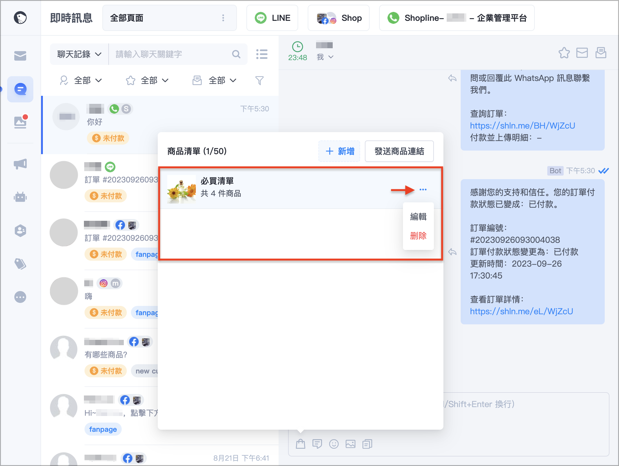Switch to Shopline 企業管理平台 WhatsApp tab
The height and width of the screenshot is (466, 619).
tap(457, 18)
